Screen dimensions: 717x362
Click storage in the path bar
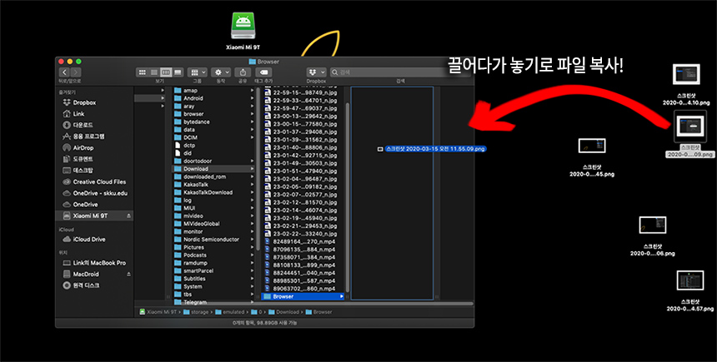pos(196,312)
